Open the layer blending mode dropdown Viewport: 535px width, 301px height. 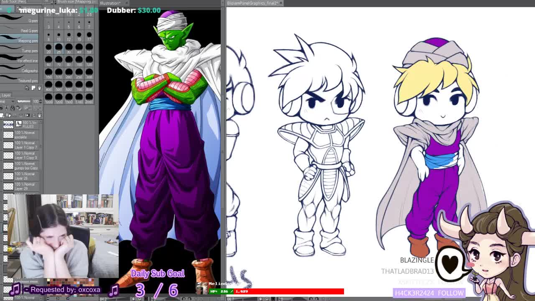pos(8,101)
